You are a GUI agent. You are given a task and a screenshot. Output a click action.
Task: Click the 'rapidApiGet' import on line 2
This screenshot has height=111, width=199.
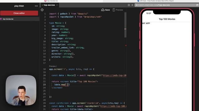click(x=67, y=17)
